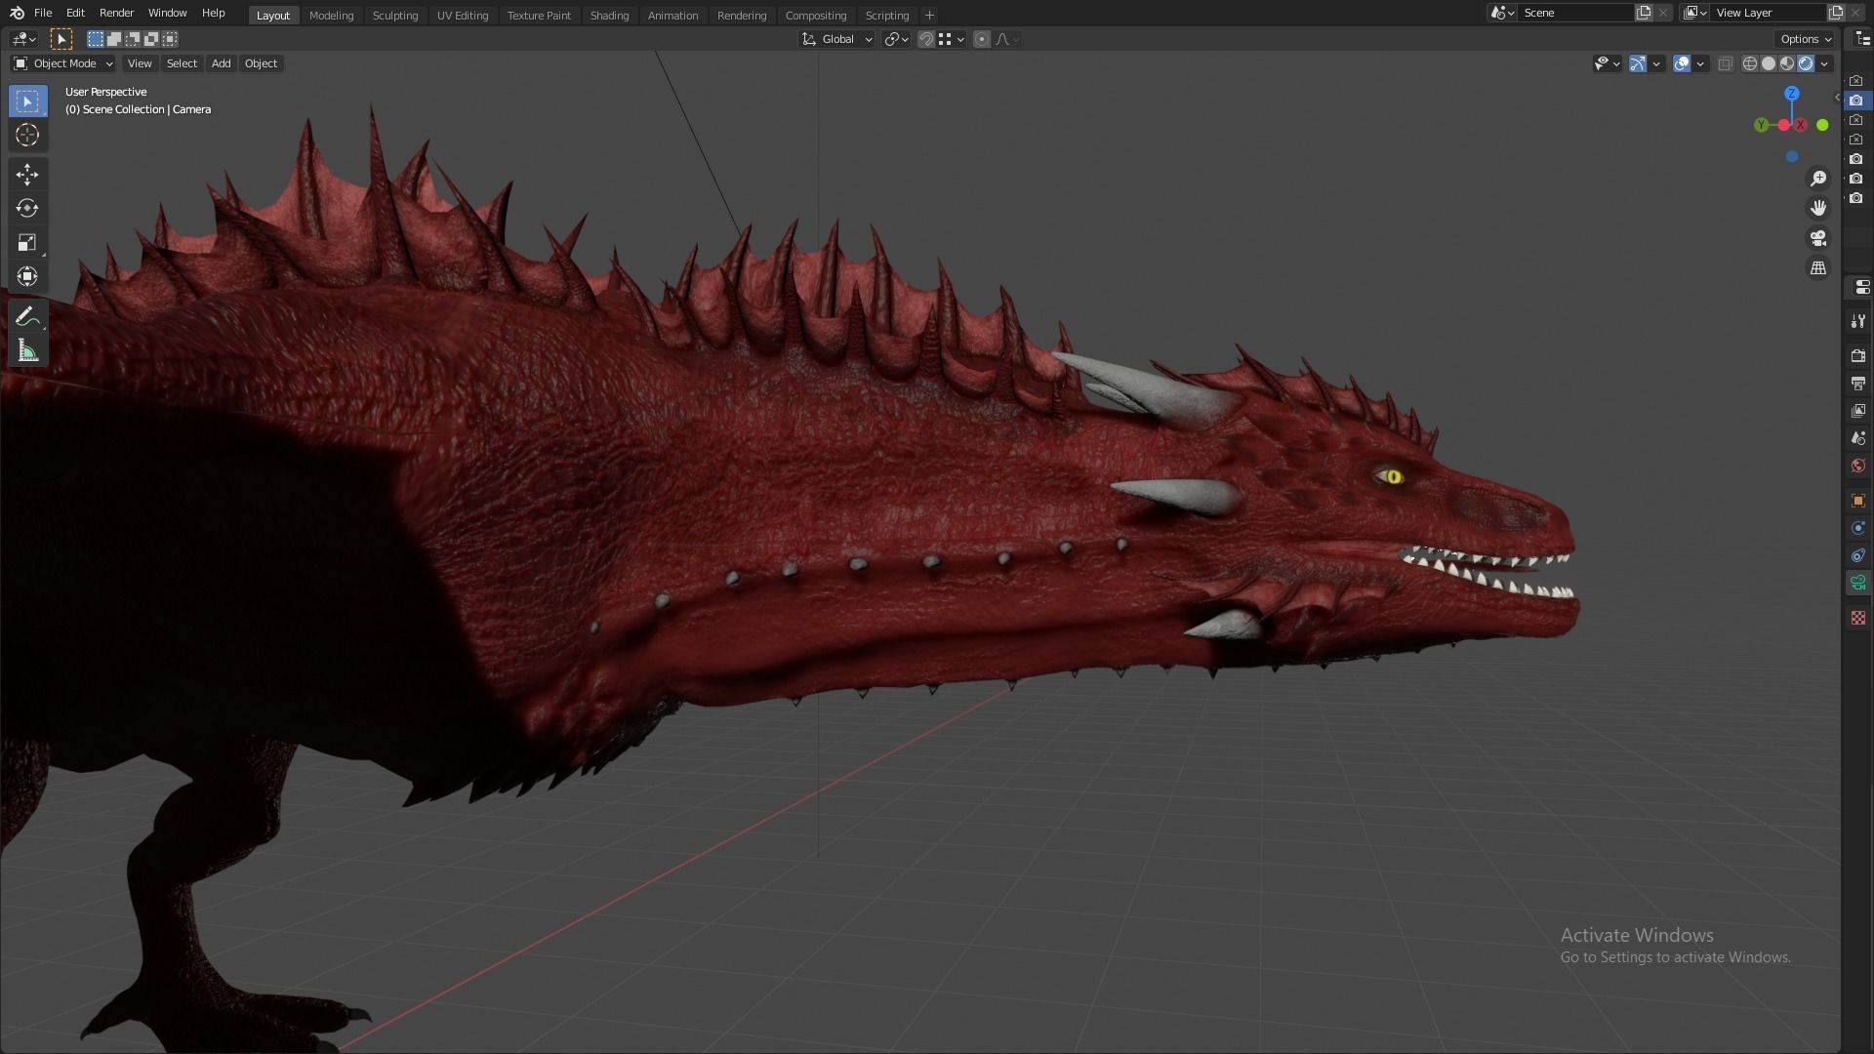This screenshot has width=1874, height=1054.
Task: Open Object Mode dropdown
Action: coord(63,63)
